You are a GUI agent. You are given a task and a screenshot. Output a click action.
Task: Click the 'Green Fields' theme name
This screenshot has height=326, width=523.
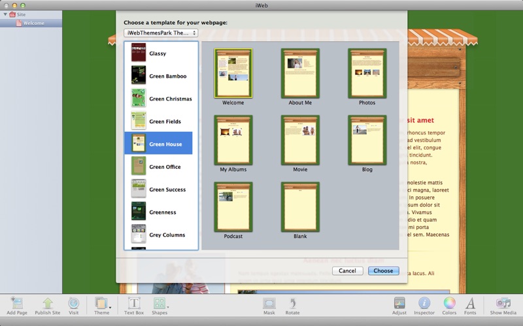click(x=165, y=121)
